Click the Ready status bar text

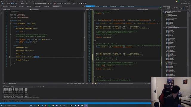3,103
